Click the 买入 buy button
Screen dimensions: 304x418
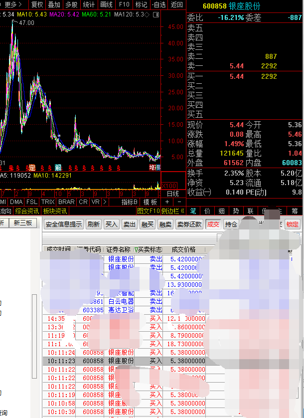tap(111, 224)
